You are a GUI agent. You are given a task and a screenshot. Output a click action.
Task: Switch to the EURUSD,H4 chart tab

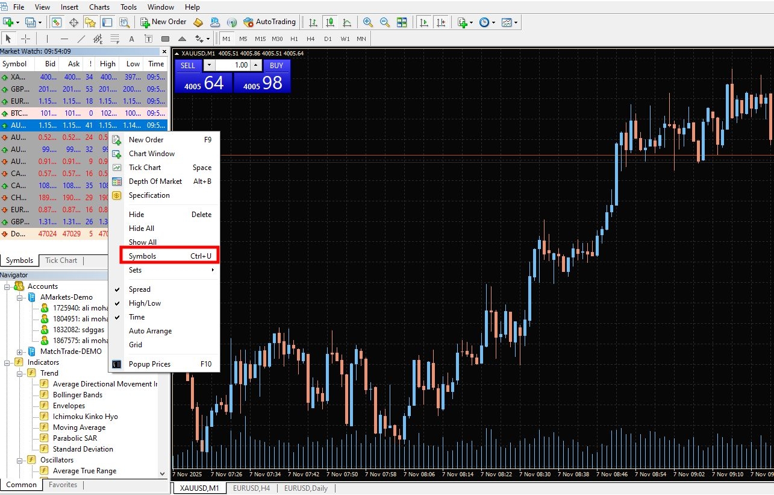click(251, 488)
